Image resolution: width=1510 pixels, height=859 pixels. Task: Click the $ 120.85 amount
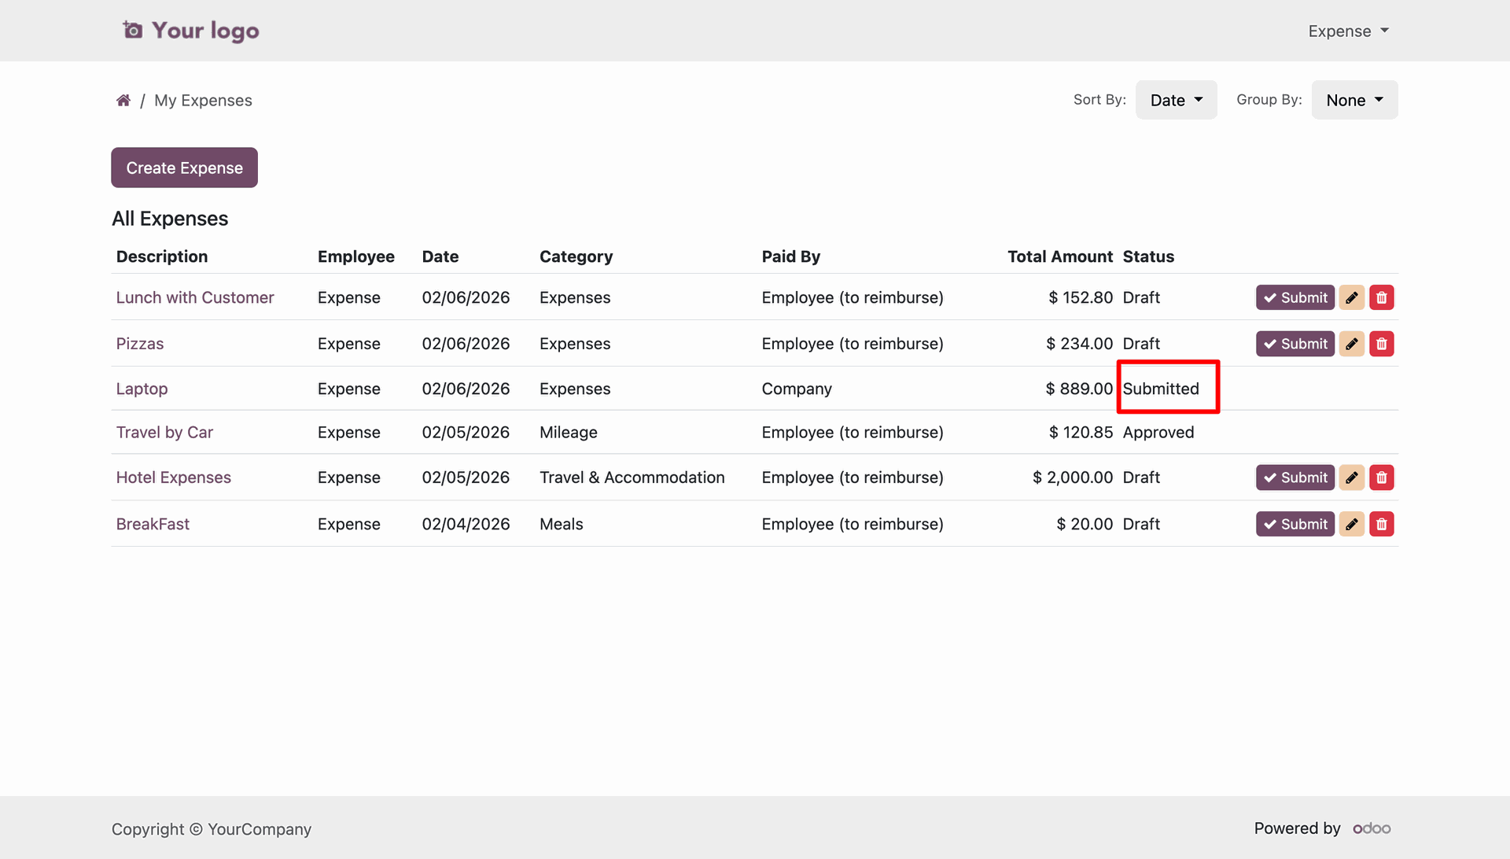coord(1081,433)
